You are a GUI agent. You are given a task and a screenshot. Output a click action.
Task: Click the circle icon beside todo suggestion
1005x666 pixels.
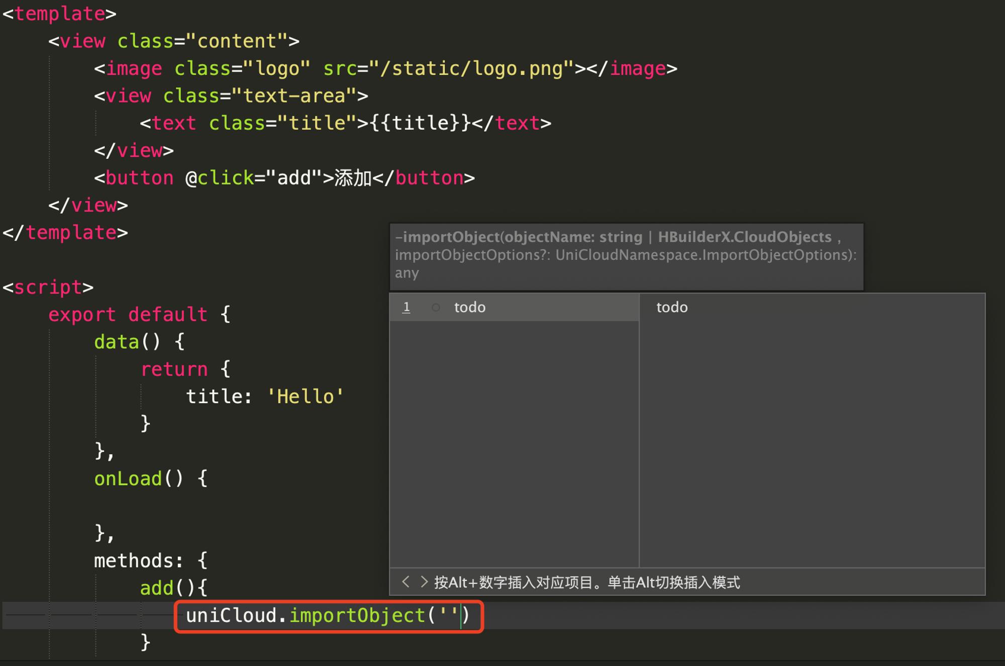436,307
